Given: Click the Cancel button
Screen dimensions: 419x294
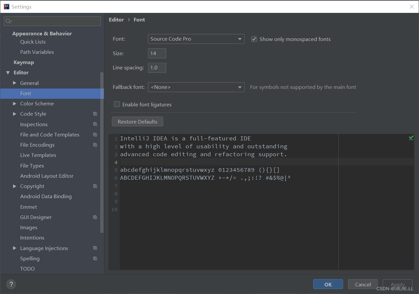Looking at the screenshot, I should point(363,284).
